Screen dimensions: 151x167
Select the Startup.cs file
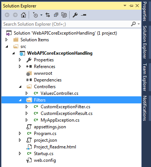tap(44, 154)
